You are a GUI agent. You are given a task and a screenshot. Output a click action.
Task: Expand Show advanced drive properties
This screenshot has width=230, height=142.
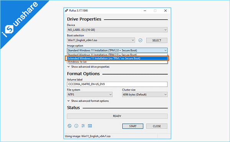point(89,67)
